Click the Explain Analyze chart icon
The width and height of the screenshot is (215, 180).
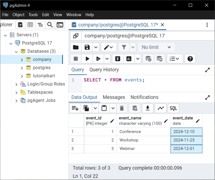pos(129,59)
